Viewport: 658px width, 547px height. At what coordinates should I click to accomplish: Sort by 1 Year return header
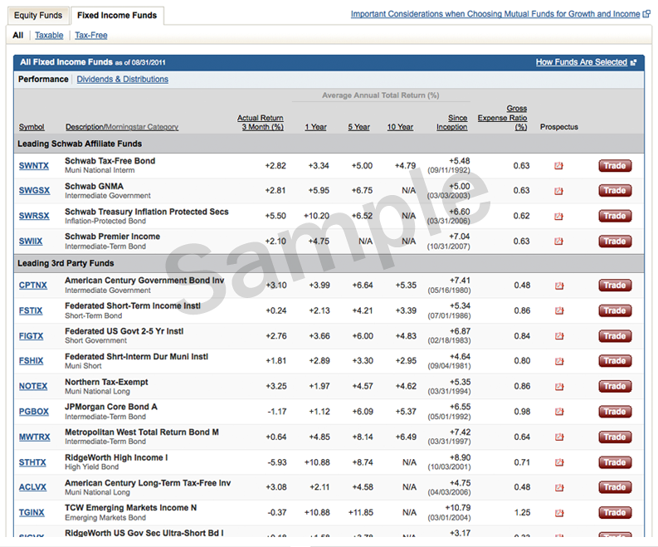[315, 127]
